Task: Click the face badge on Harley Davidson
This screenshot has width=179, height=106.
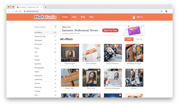Action: tap(120, 46)
